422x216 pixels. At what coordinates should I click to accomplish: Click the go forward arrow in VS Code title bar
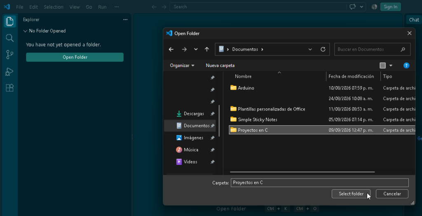pos(164,7)
